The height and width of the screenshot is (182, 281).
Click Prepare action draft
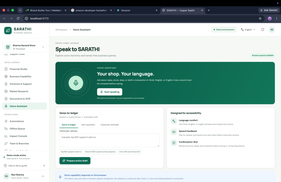75,160
